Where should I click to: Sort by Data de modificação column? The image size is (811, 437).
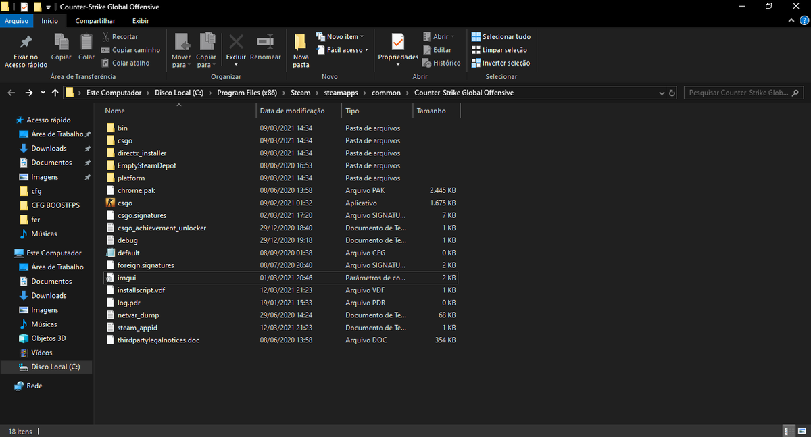299,111
